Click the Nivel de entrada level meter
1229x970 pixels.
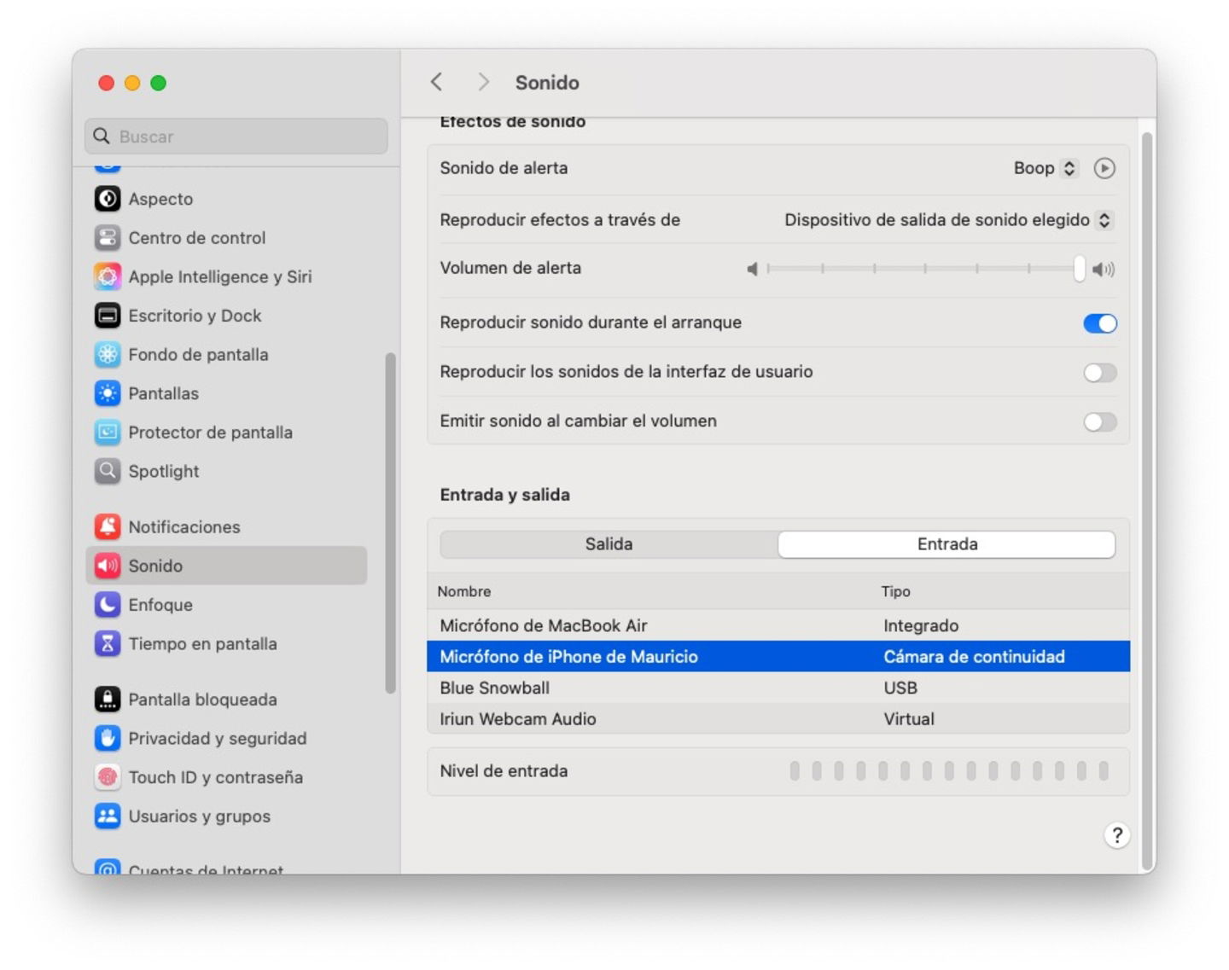point(949,771)
